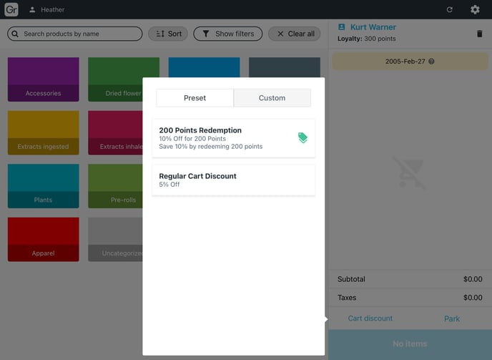Open the Sort options
492x360 pixels.
pyautogui.click(x=168, y=34)
